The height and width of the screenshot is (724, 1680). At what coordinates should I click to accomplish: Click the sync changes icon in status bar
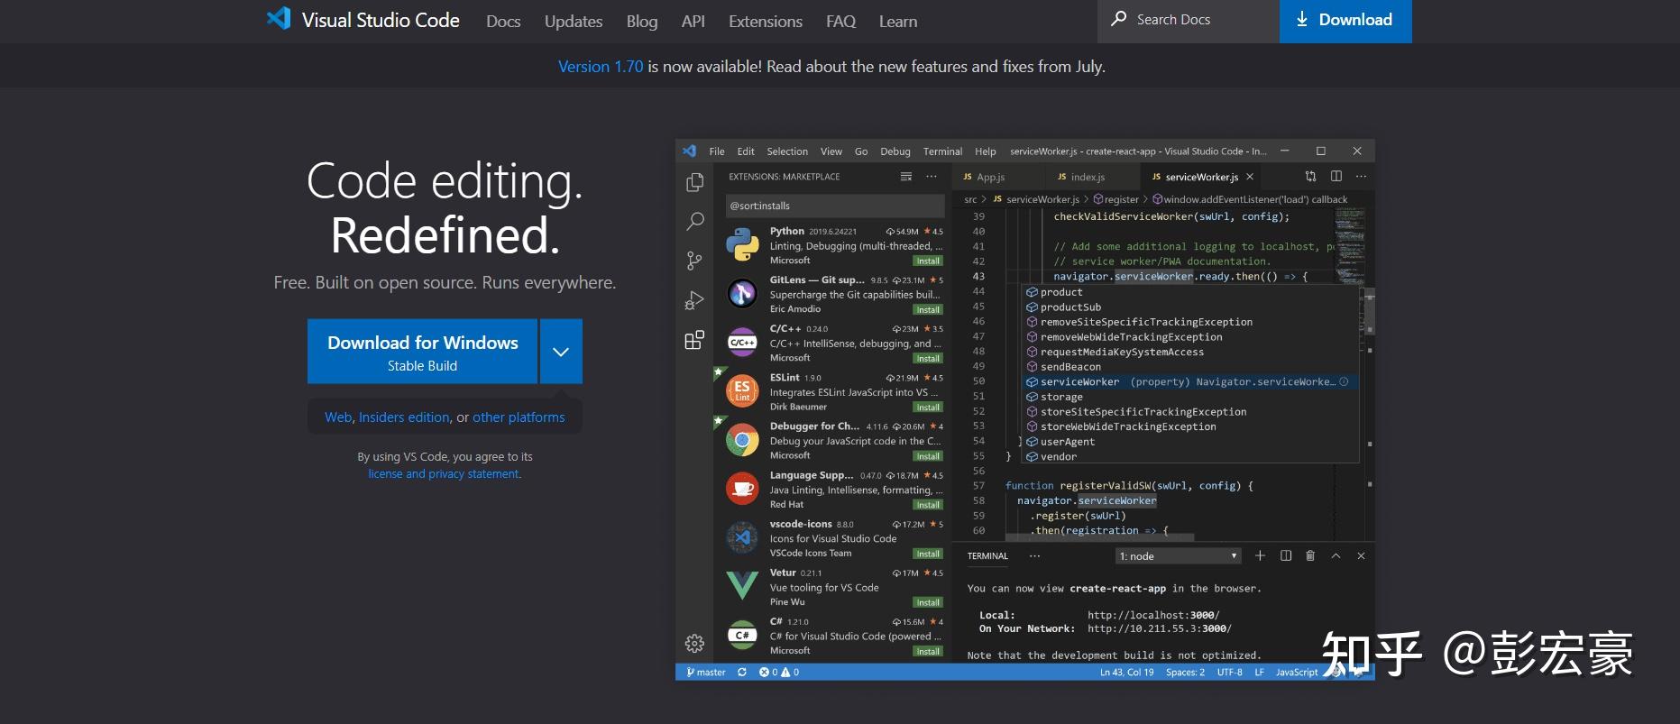pos(742,672)
